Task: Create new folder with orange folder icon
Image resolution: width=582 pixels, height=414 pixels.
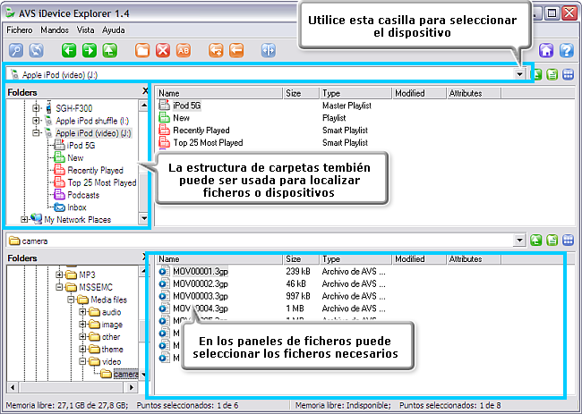Action: (142, 50)
